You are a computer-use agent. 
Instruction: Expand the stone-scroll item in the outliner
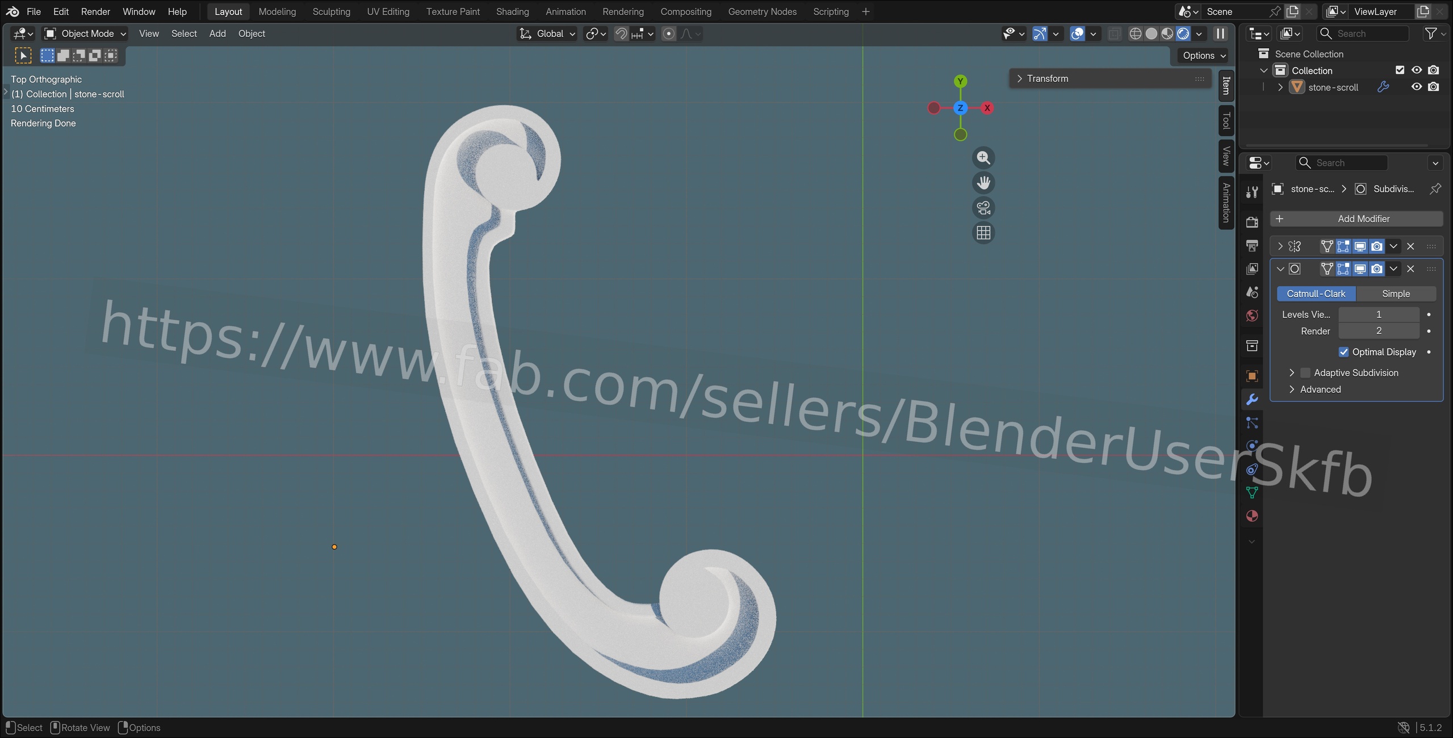(x=1280, y=87)
